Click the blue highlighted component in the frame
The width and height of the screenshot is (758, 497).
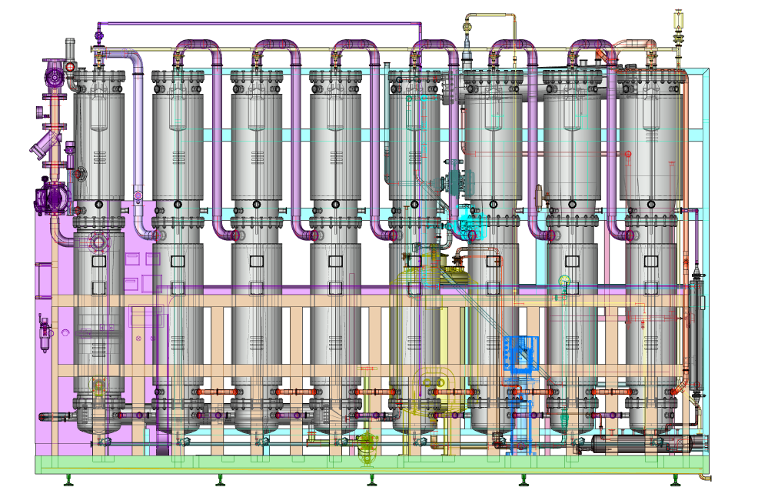521,354
